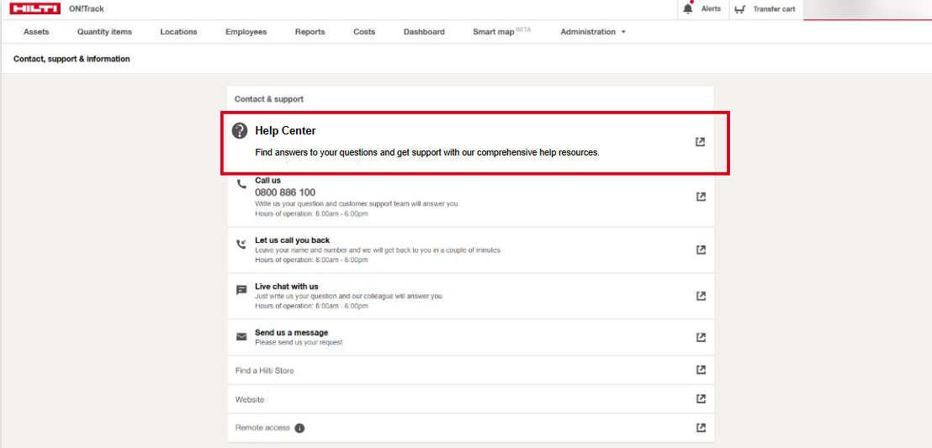Open the Assets tab

(36, 32)
